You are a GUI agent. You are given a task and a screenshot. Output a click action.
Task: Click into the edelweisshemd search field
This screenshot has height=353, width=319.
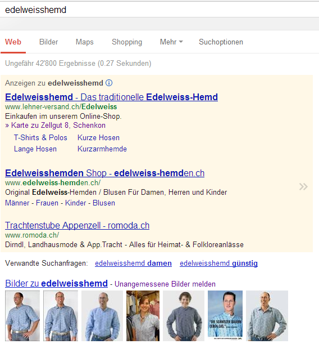tap(159, 10)
